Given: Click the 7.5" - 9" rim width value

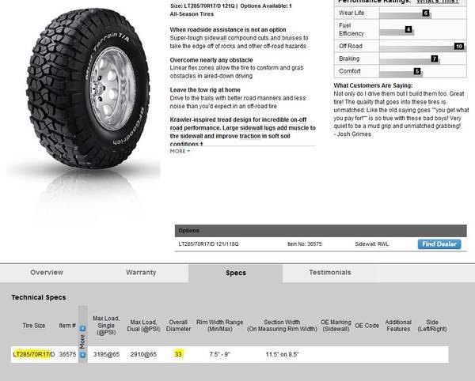Looking at the screenshot, I should pyautogui.click(x=219, y=354).
